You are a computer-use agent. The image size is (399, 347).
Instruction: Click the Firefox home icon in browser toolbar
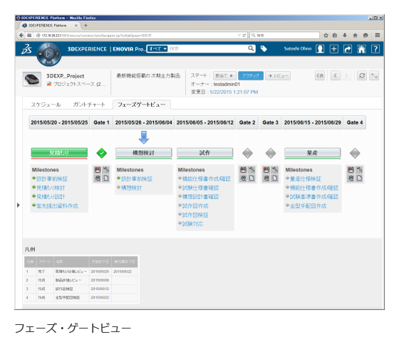coord(356,36)
